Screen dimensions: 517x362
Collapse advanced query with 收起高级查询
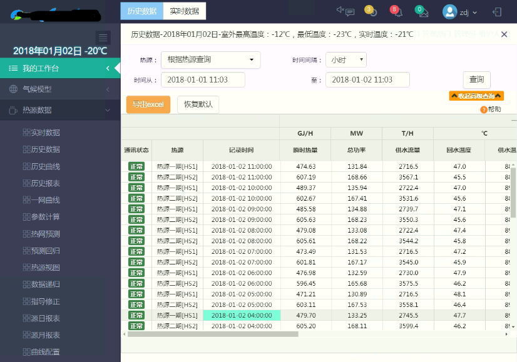(476, 96)
